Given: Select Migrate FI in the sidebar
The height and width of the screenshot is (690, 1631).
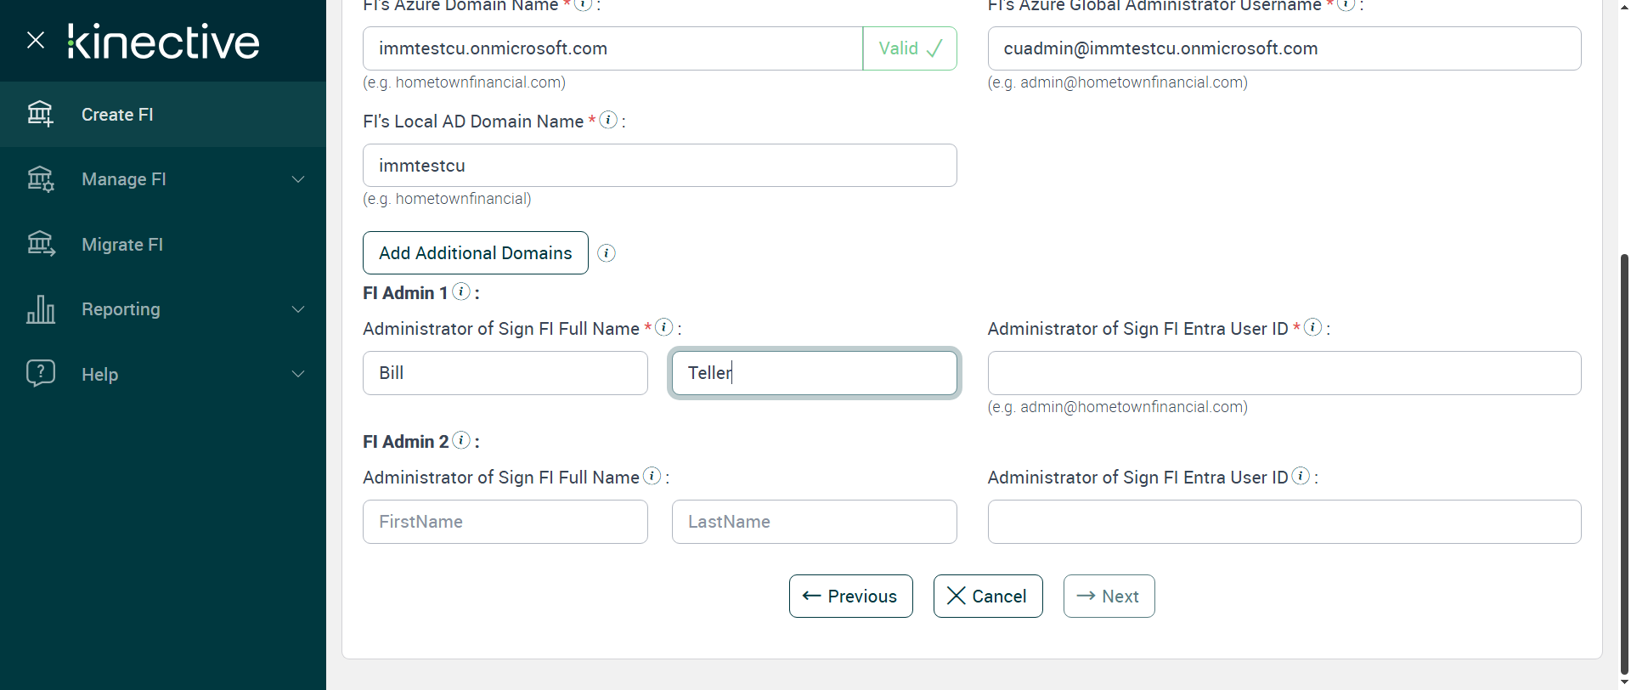Looking at the screenshot, I should coord(122,245).
